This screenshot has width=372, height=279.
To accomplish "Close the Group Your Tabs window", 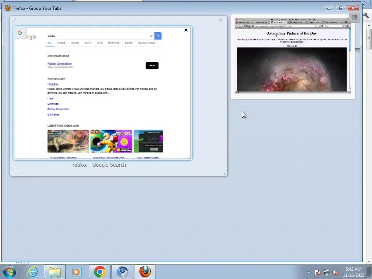I will [353, 8].
